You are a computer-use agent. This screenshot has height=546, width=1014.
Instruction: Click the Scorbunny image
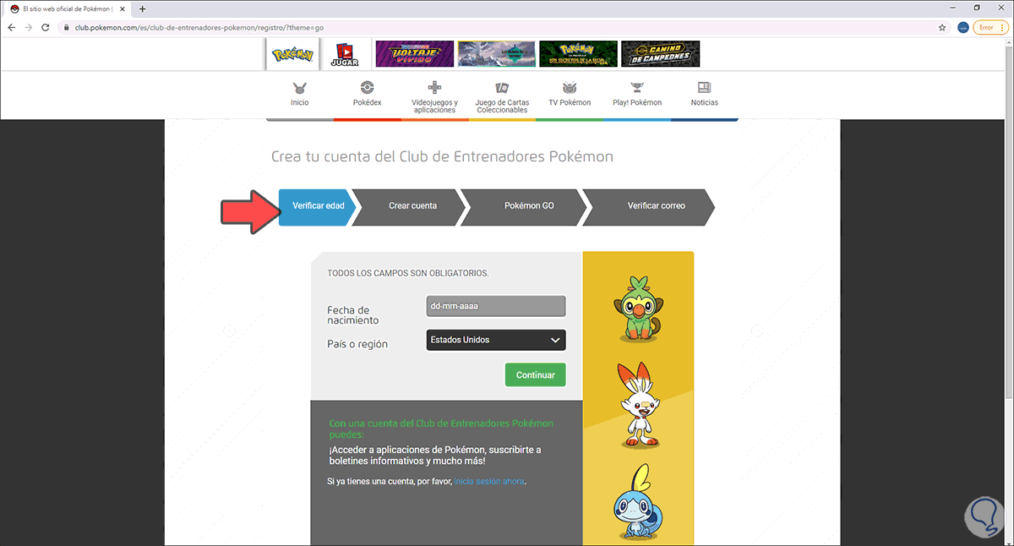point(638,407)
